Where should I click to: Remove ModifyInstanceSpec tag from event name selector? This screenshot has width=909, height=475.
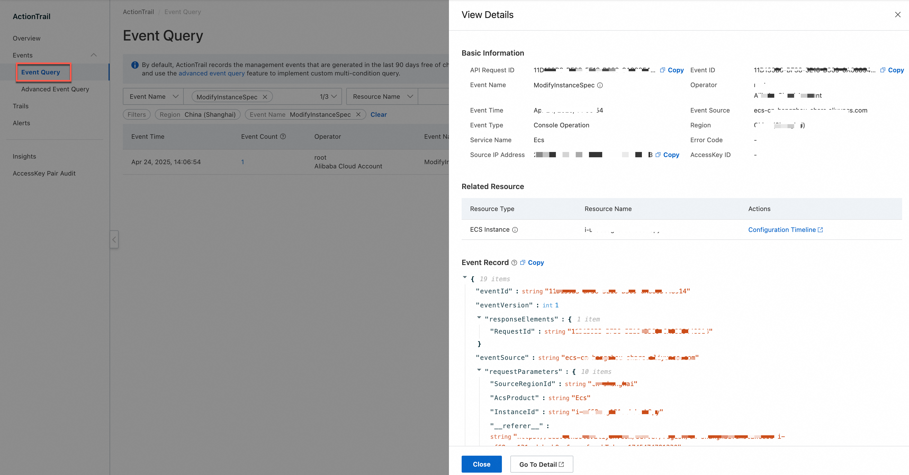click(x=265, y=97)
